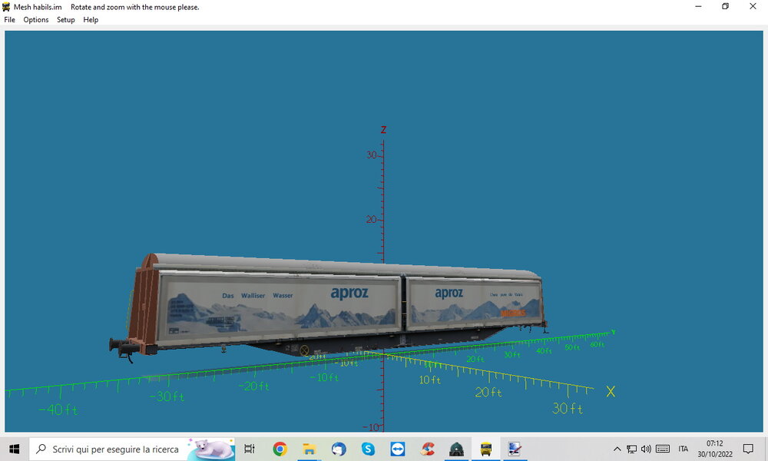Minimize the Mesh habils.im window
Image resolution: width=768 pixels, height=461 pixels.
[698, 6]
